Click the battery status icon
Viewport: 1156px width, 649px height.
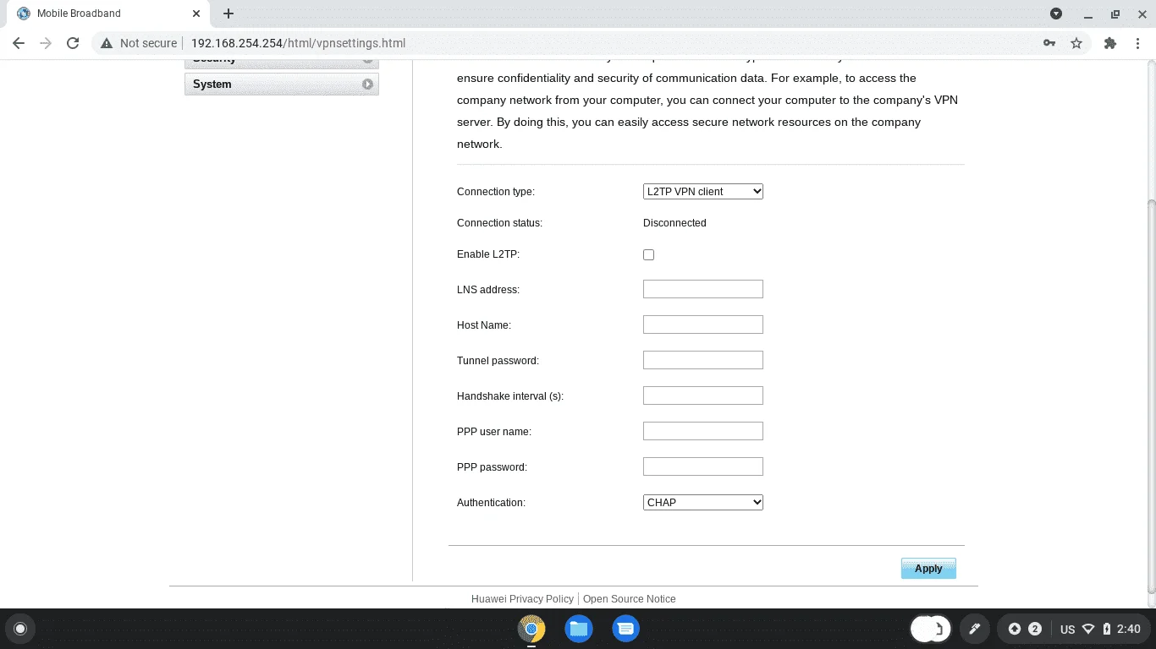pyautogui.click(x=1105, y=629)
